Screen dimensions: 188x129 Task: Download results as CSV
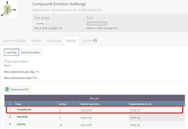click(x=18, y=89)
